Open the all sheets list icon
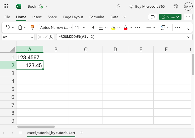Viewport: 195px width, 138px height. coord(21,133)
